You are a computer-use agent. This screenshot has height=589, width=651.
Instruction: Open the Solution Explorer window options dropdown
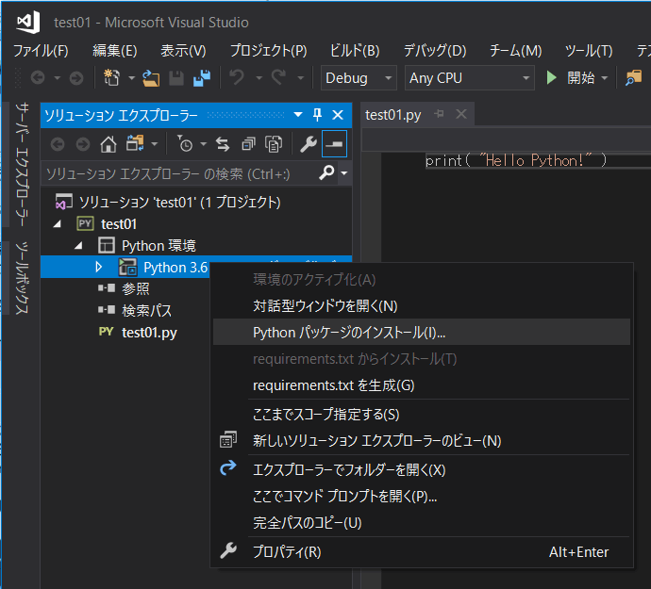pyautogui.click(x=298, y=114)
